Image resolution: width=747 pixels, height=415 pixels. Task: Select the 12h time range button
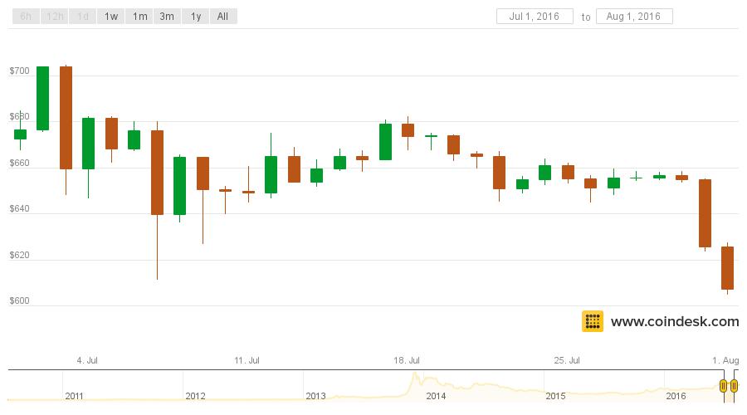[x=54, y=17]
